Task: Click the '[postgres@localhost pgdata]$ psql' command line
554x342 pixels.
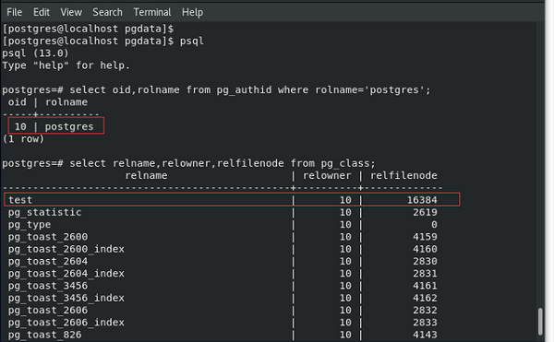Action: [103, 41]
